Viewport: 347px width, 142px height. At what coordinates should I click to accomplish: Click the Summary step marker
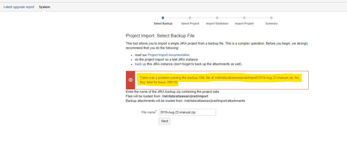[x=271, y=18]
